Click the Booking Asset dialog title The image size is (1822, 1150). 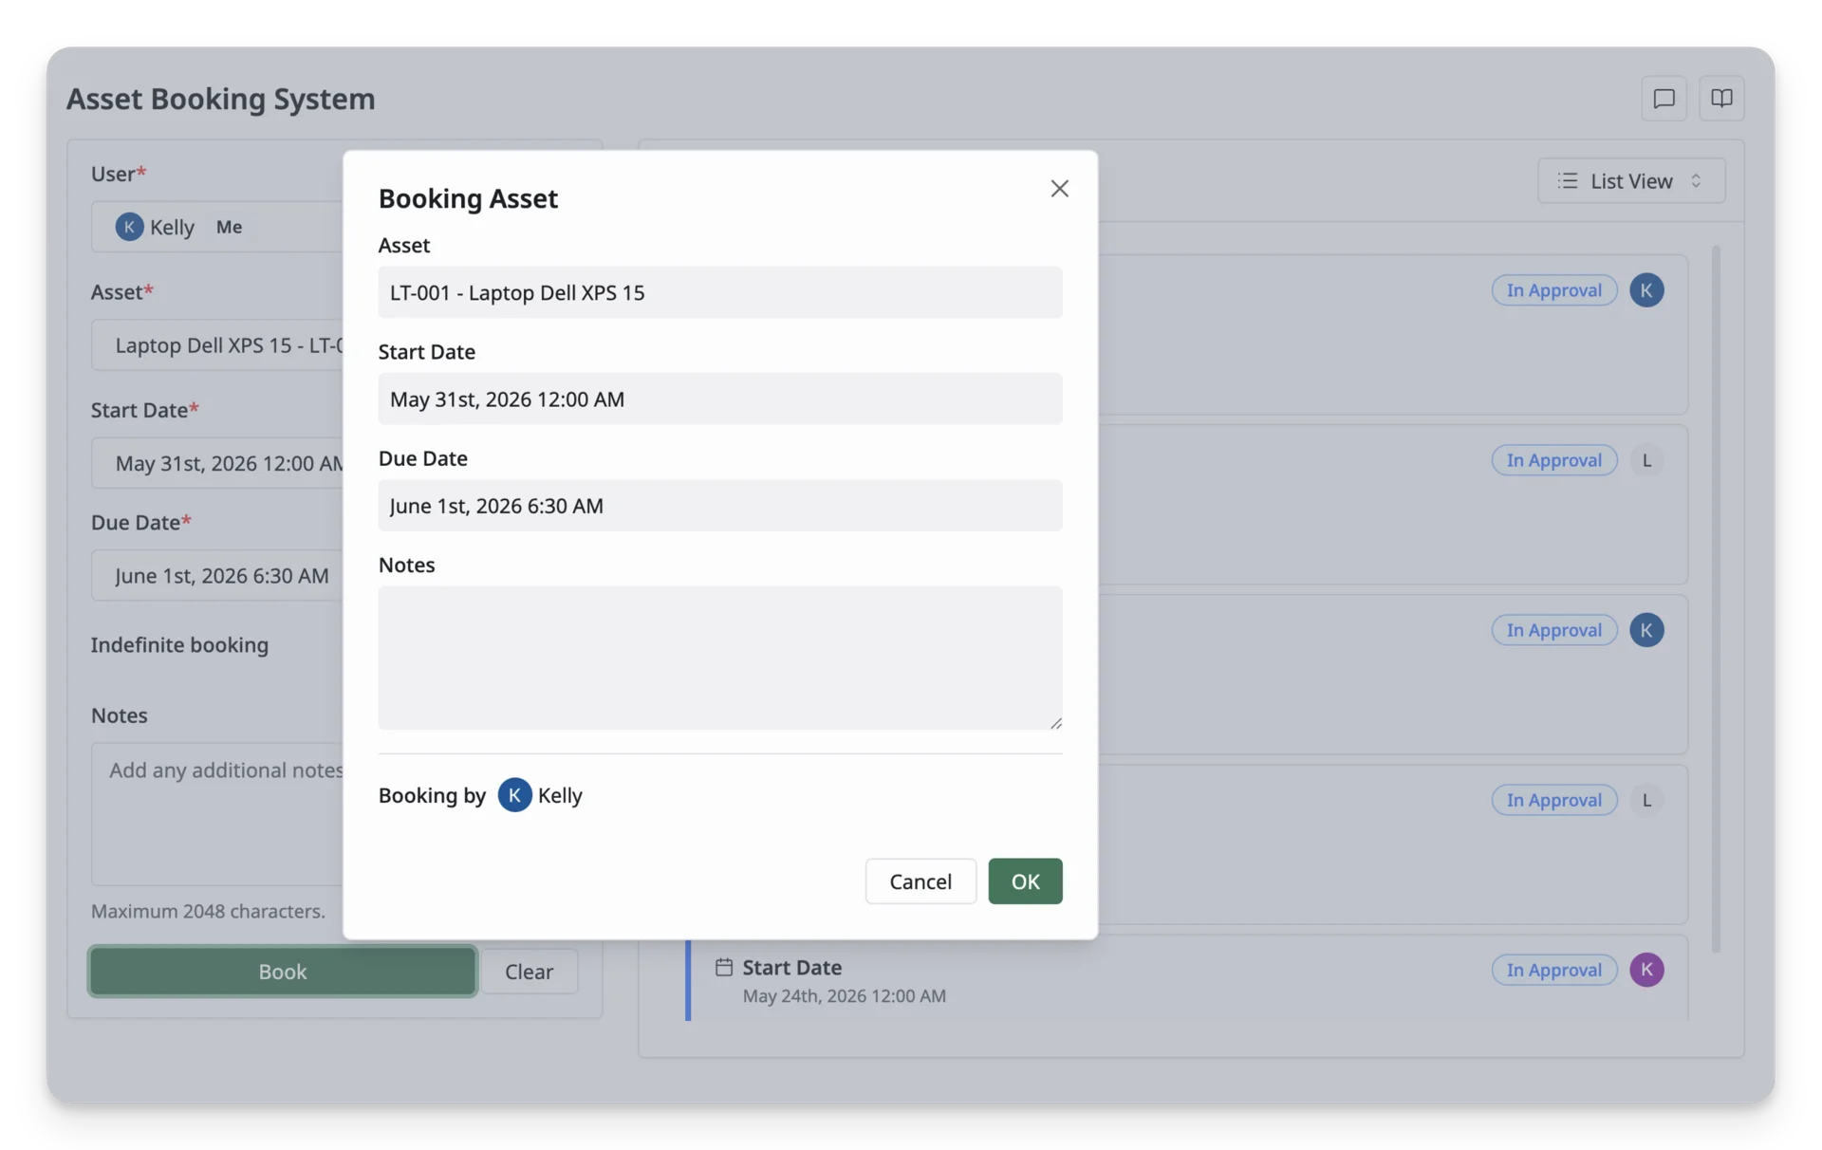click(468, 197)
